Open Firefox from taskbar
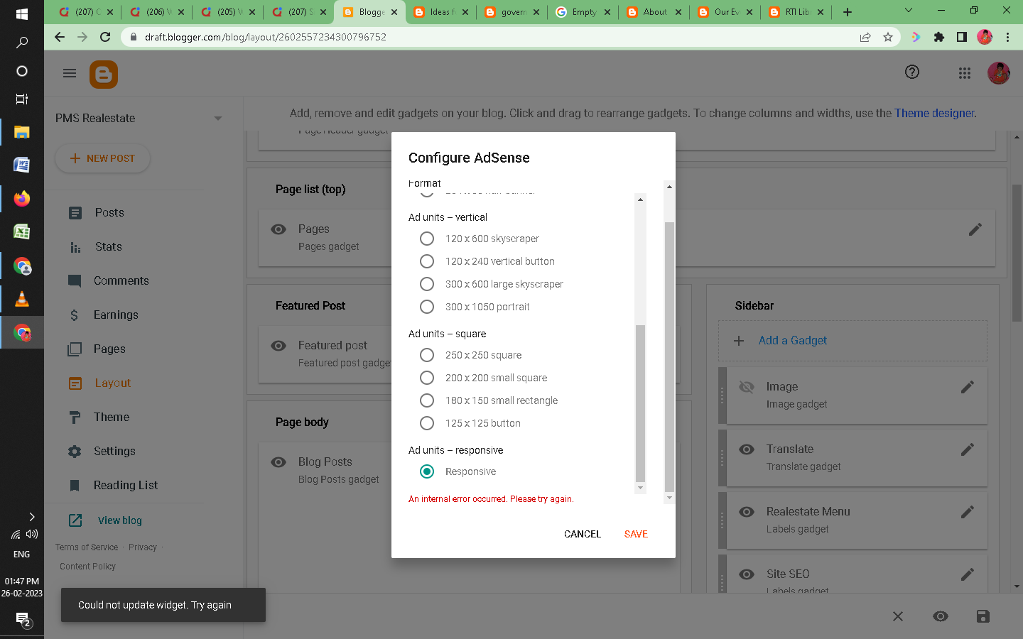1023x639 pixels. [21, 199]
